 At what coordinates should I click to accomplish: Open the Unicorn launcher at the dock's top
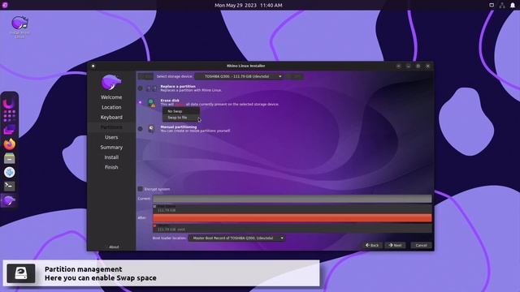(x=9, y=103)
